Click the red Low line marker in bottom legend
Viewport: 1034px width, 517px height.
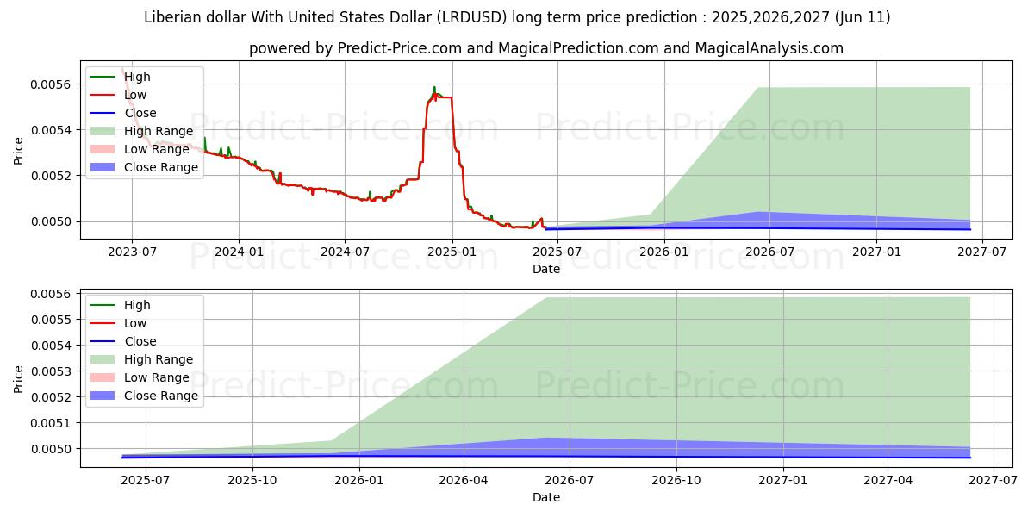pyautogui.click(x=103, y=323)
